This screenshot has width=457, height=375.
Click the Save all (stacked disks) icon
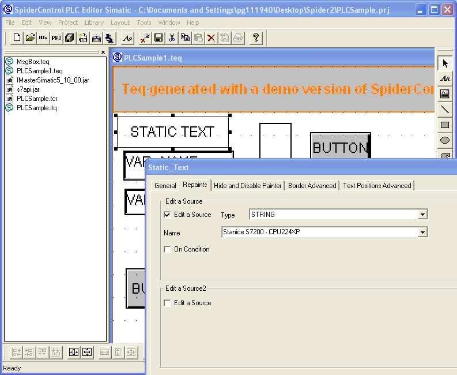[69, 37]
